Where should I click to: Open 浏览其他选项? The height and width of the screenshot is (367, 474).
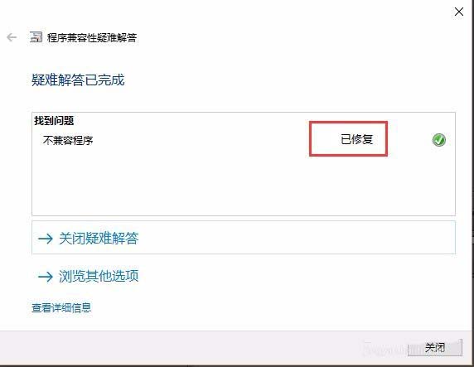click(99, 276)
